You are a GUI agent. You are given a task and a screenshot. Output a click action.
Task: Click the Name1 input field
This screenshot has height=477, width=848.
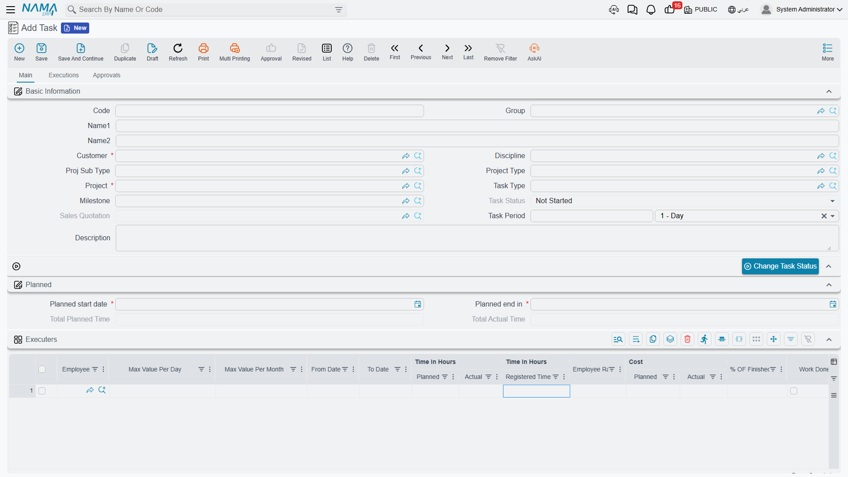(x=477, y=126)
